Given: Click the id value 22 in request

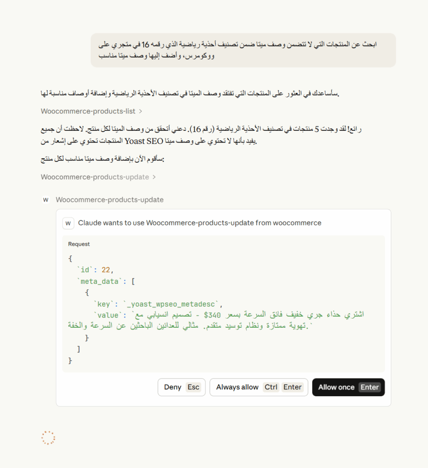Looking at the screenshot, I should [106, 270].
